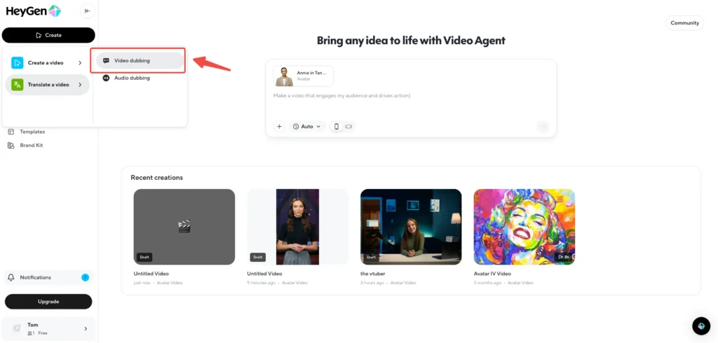Click 'Untitled Video' created just now
The image size is (718, 343).
150,274
